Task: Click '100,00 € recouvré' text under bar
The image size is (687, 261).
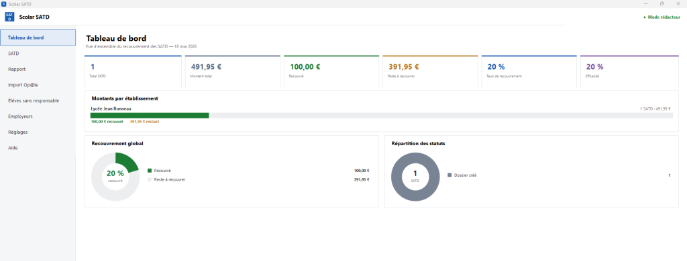Action: 107,122
